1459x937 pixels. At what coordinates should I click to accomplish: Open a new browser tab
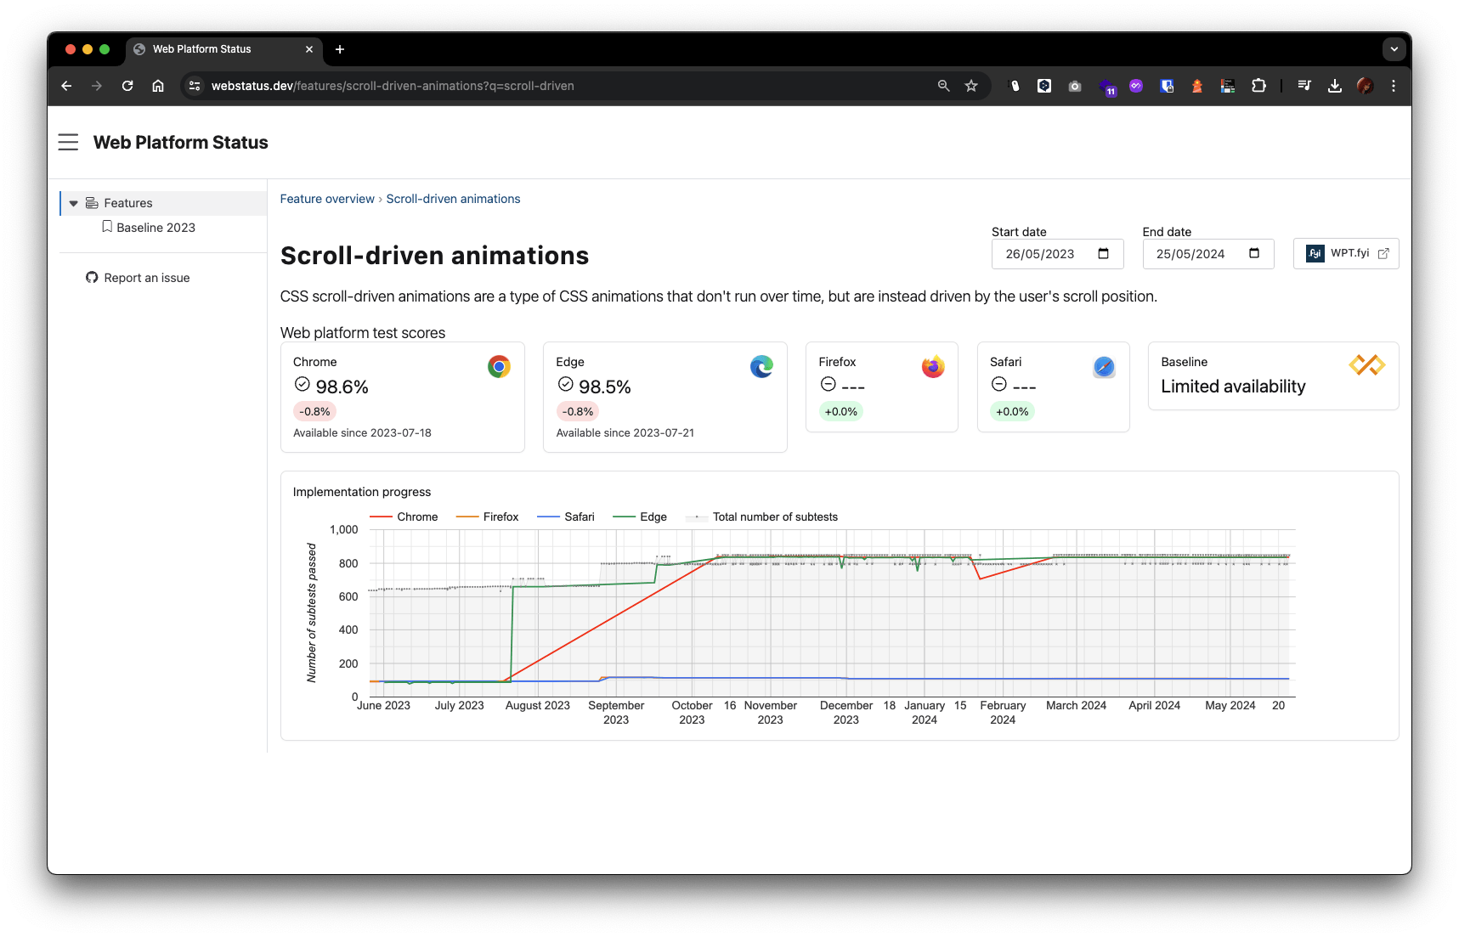coord(340,49)
